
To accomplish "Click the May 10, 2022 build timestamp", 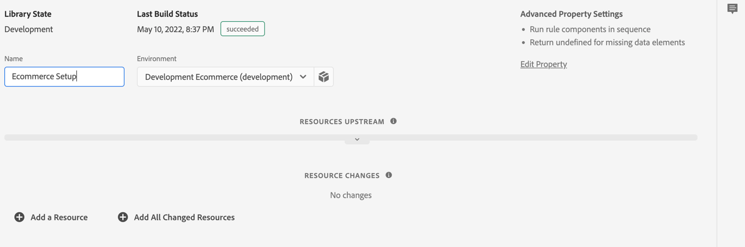I will coord(175,29).
